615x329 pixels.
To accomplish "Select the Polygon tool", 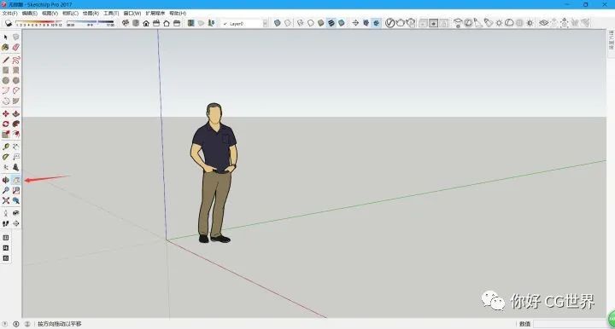I will (x=15, y=80).
